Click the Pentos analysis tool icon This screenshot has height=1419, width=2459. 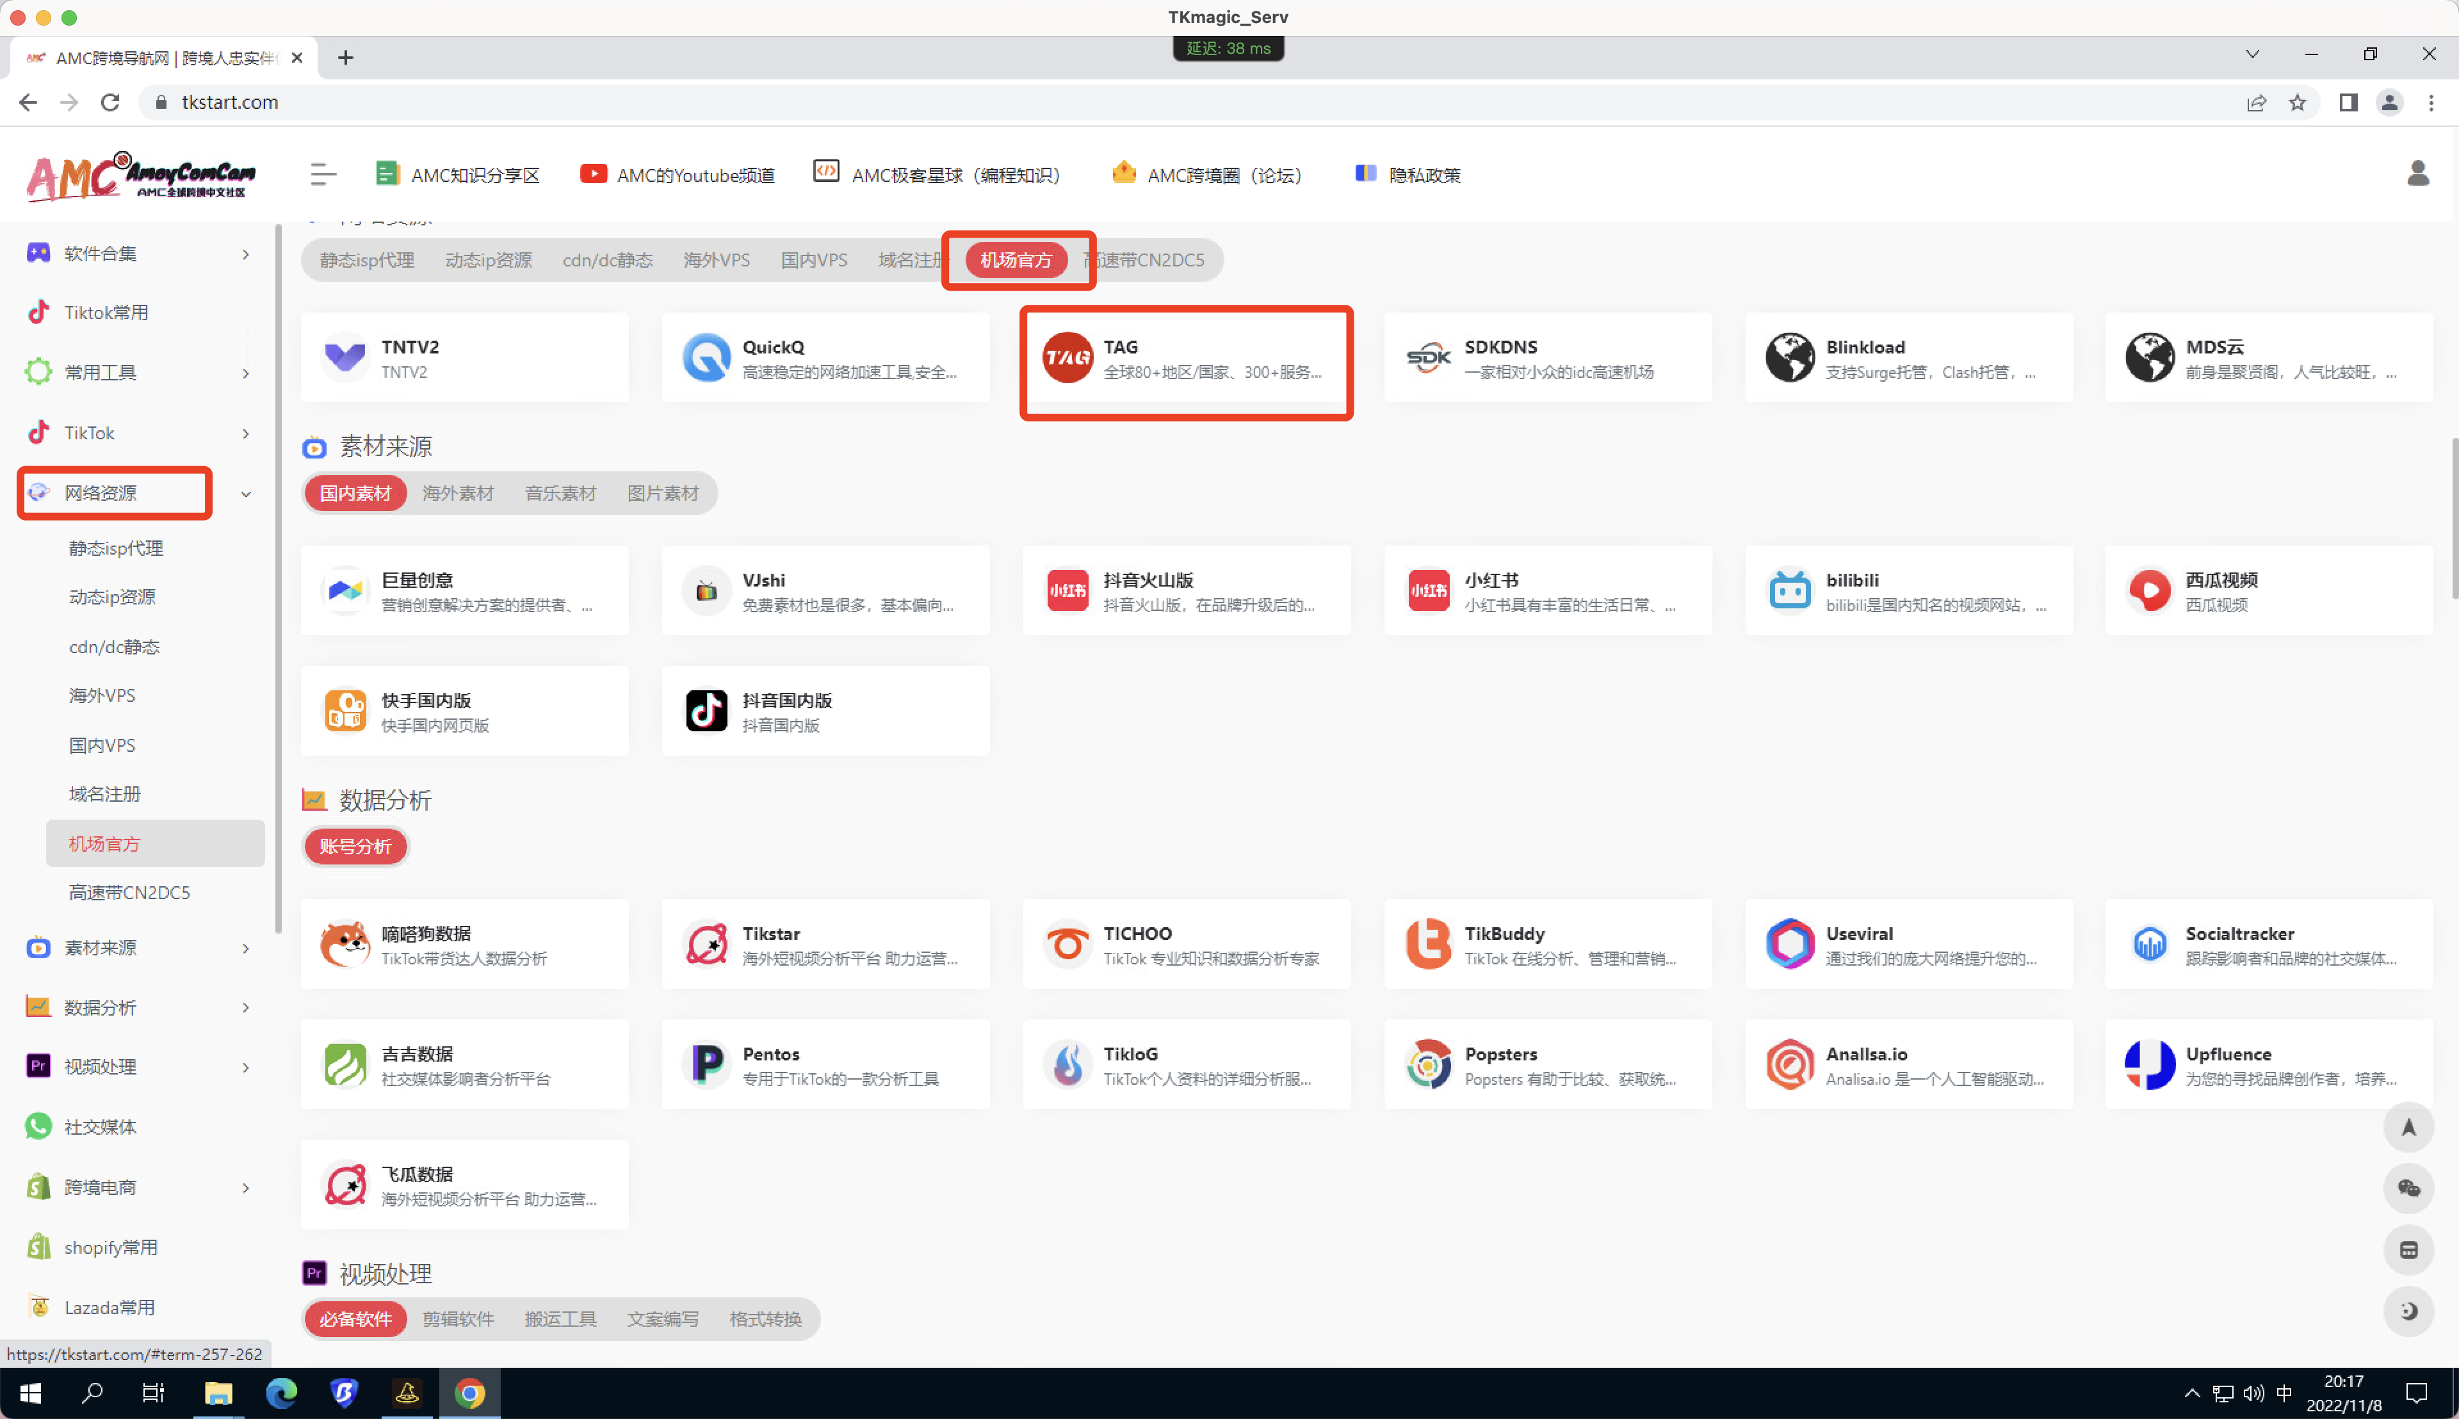tap(706, 1064)
